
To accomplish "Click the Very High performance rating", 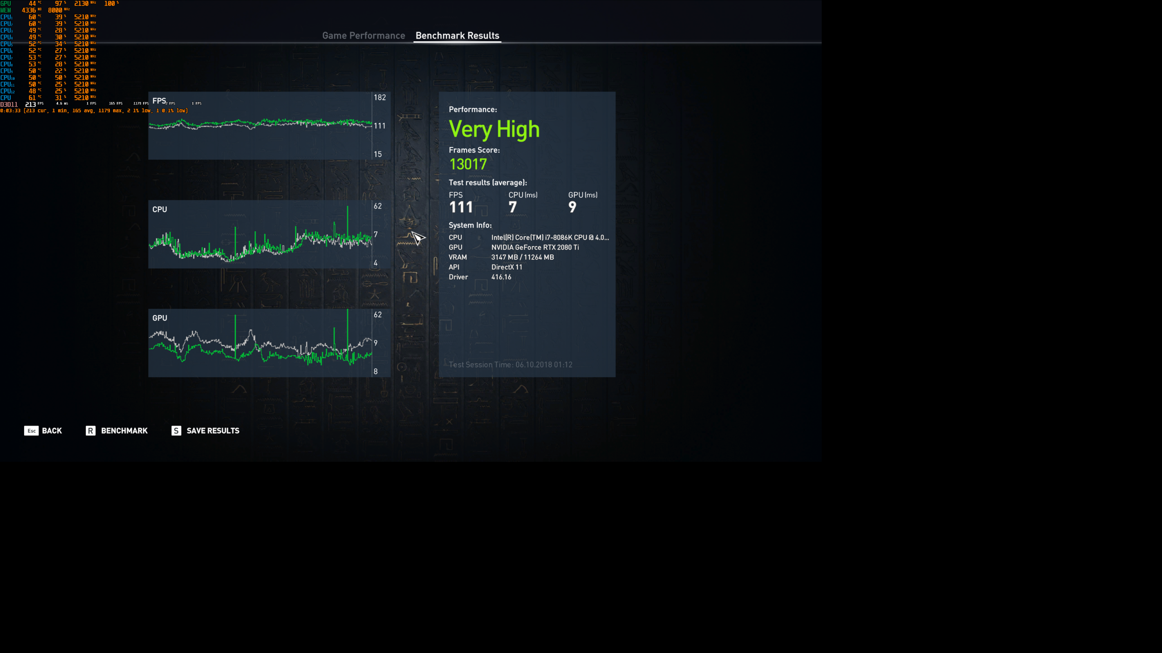I will click(x=494, y=129).
